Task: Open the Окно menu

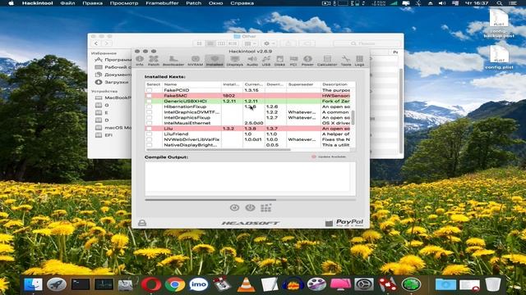Action: click(x=215, y=3)
